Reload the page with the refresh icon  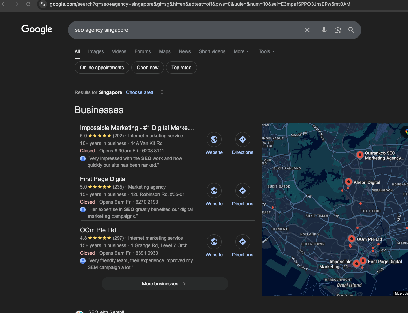click(28, 4)
